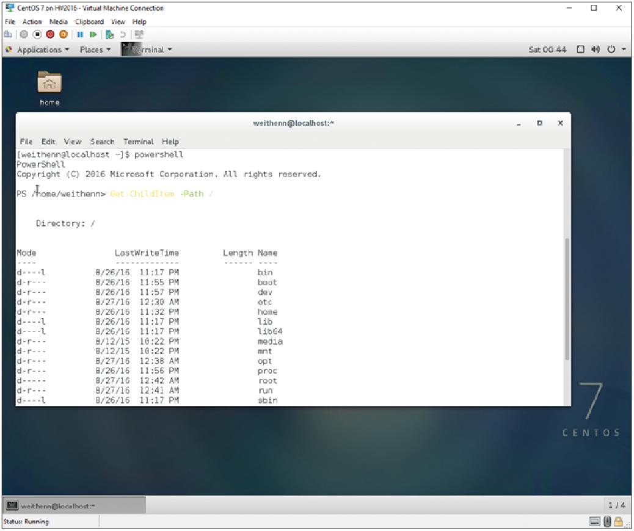
Task: Click the Get-ChildItem command text
Action: 142,194
